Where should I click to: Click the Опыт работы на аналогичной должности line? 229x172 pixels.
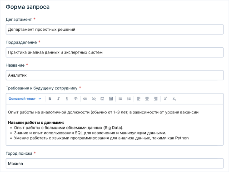[x=103, y=112]
